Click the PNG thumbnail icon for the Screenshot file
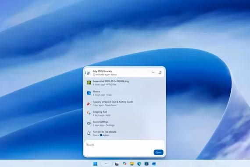This screenshot has width=250, height=167. click(89, 83)
